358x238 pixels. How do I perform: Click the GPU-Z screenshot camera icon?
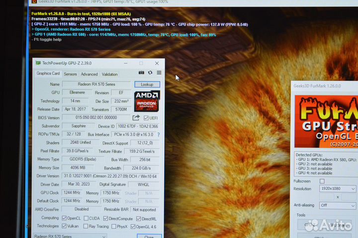141,73
